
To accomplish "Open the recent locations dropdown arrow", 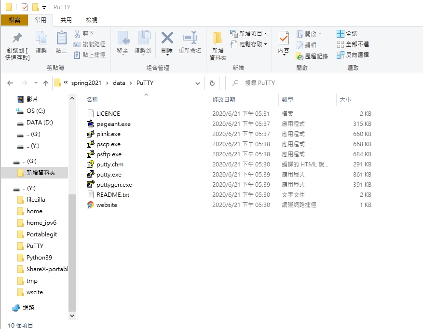I will pyautogui.click(x=36, y=82).
